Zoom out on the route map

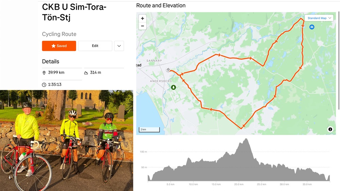coord(142,26)
